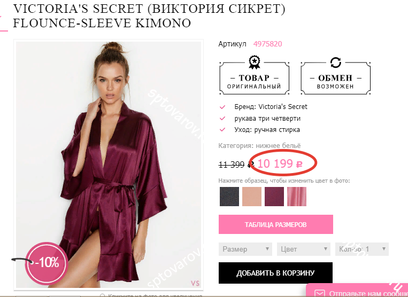Open the Цвет dropdown

click(304, 249)
